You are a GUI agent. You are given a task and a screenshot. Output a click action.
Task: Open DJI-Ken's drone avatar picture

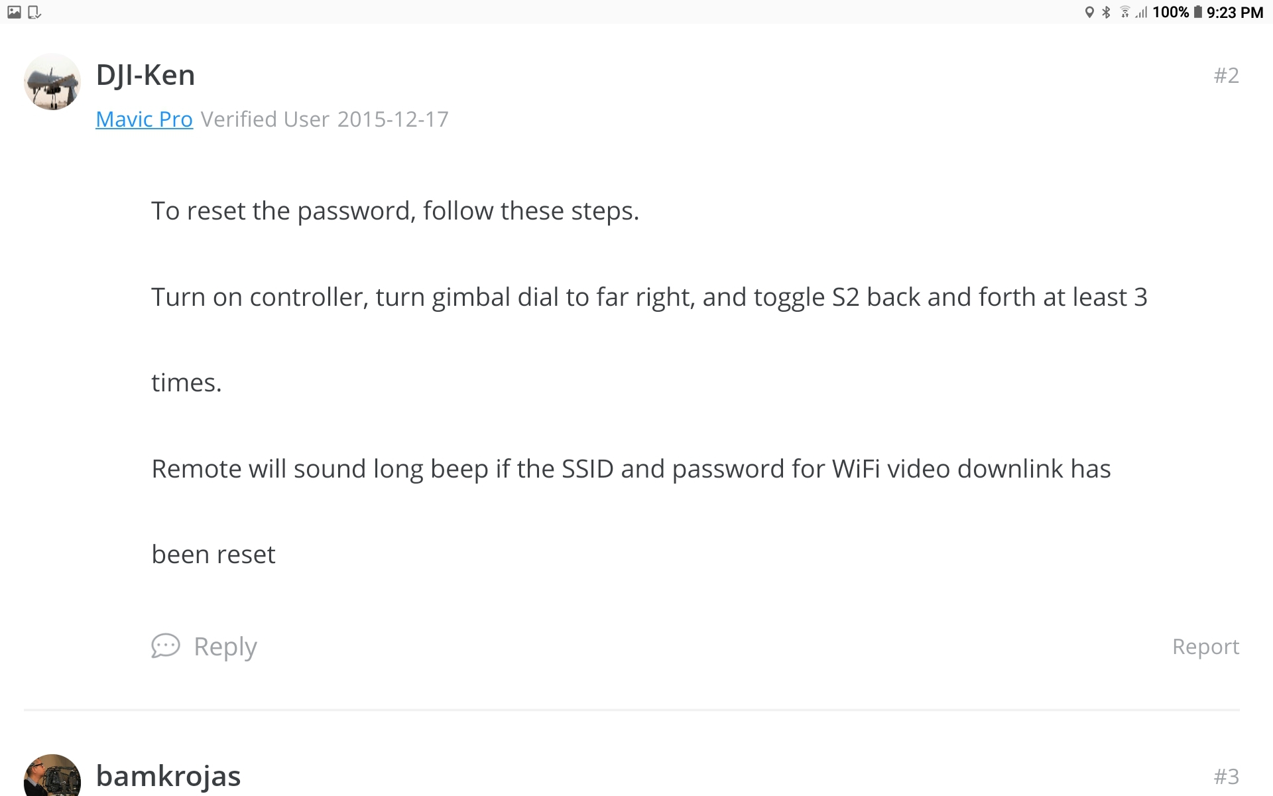pyautogui.click(x=52, y=82)
